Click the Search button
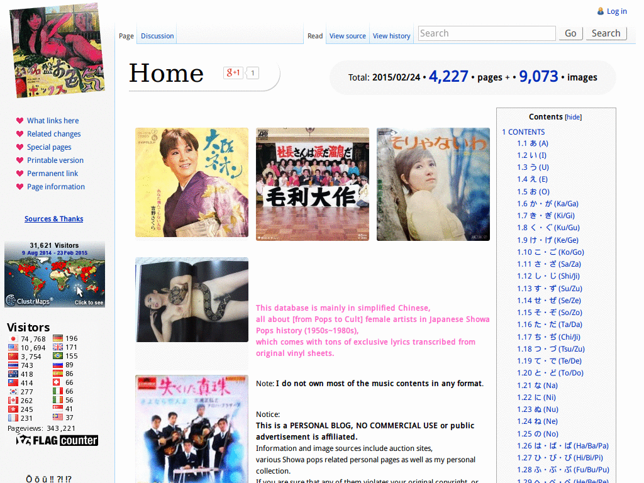This screenshot has width=644, height=483. (x=606, y=33)
